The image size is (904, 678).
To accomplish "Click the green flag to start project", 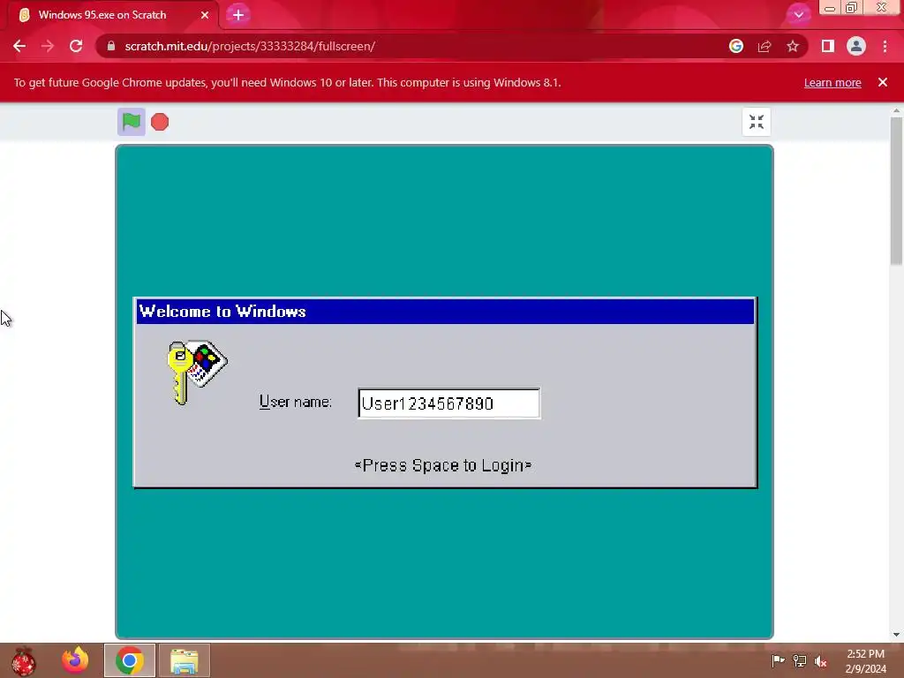I will 132,122.
